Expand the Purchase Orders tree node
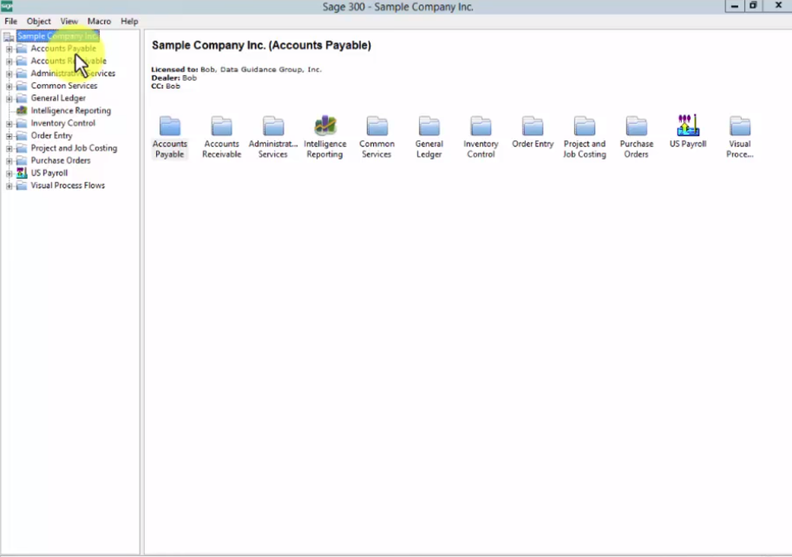 (x=9, y=162)
